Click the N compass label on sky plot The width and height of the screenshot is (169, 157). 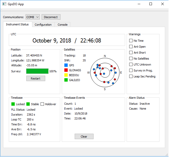[x=105, y=56]
